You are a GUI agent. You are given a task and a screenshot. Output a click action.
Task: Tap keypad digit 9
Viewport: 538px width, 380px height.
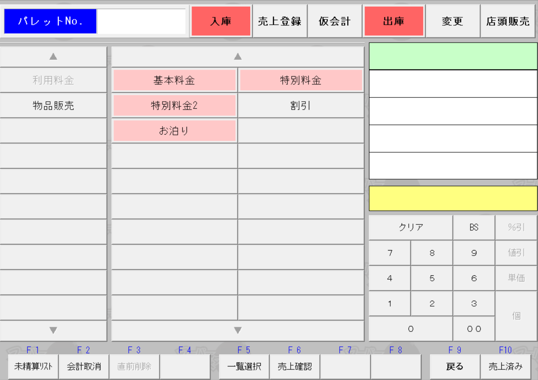tap(474, 253)
